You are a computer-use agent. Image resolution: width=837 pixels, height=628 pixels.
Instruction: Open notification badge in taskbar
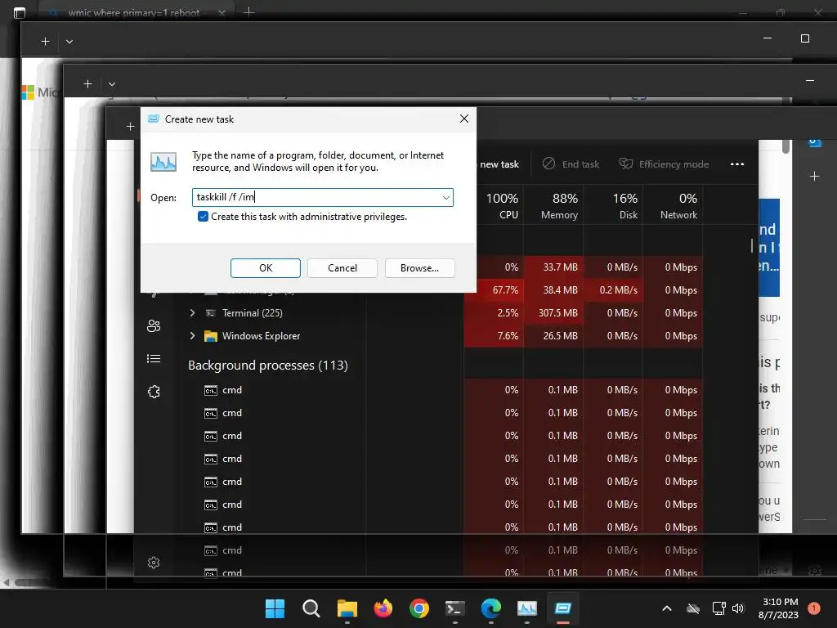point(814,608)
